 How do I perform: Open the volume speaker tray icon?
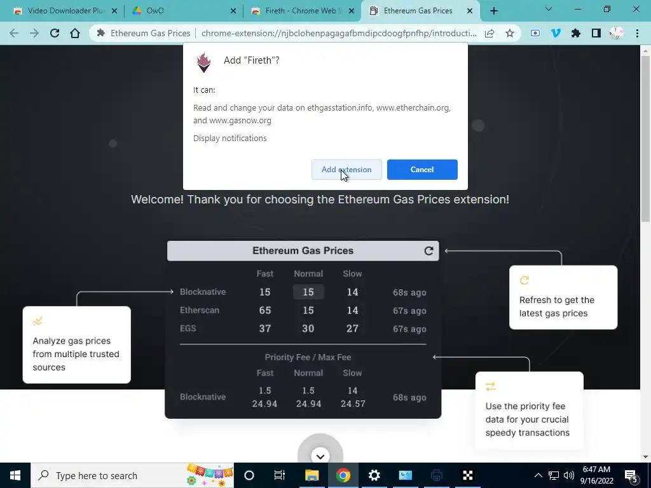(x=569, y=475)
